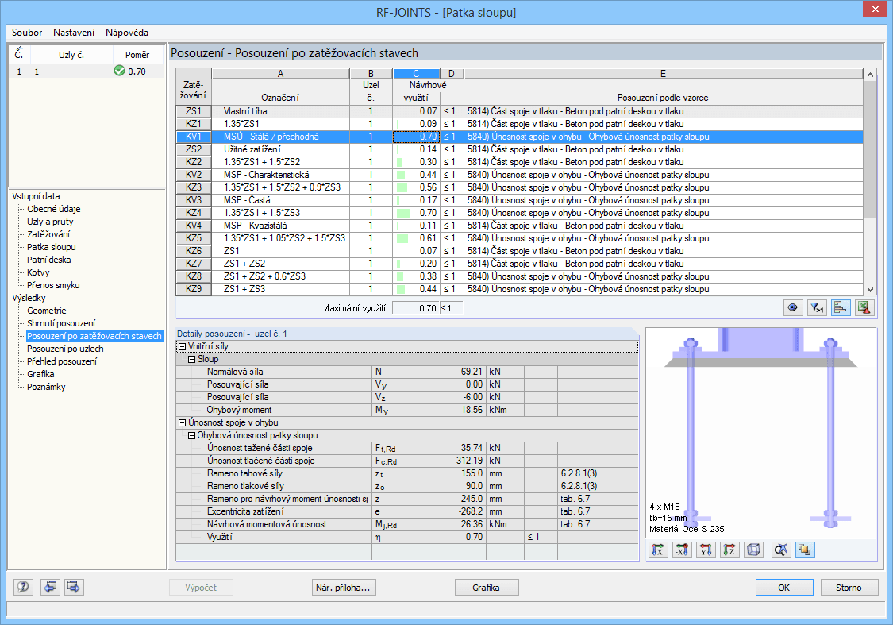Open Zatěžování tree item
This screenshot has height=625, width=893.
pyautogui.click(x=48, y=234)
